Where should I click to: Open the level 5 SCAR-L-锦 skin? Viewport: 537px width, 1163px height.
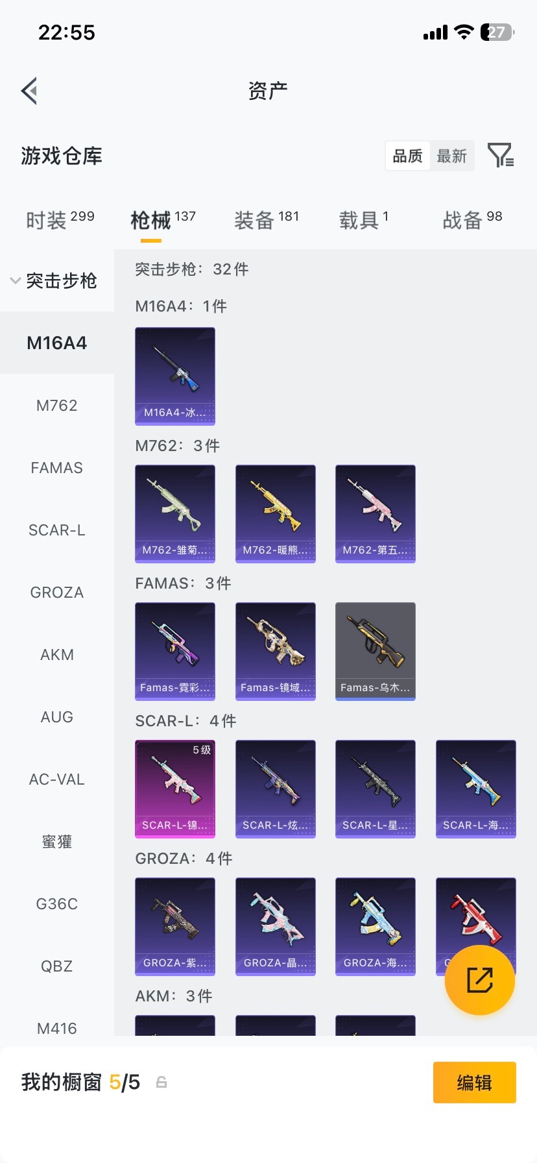[x=175, y=789]
